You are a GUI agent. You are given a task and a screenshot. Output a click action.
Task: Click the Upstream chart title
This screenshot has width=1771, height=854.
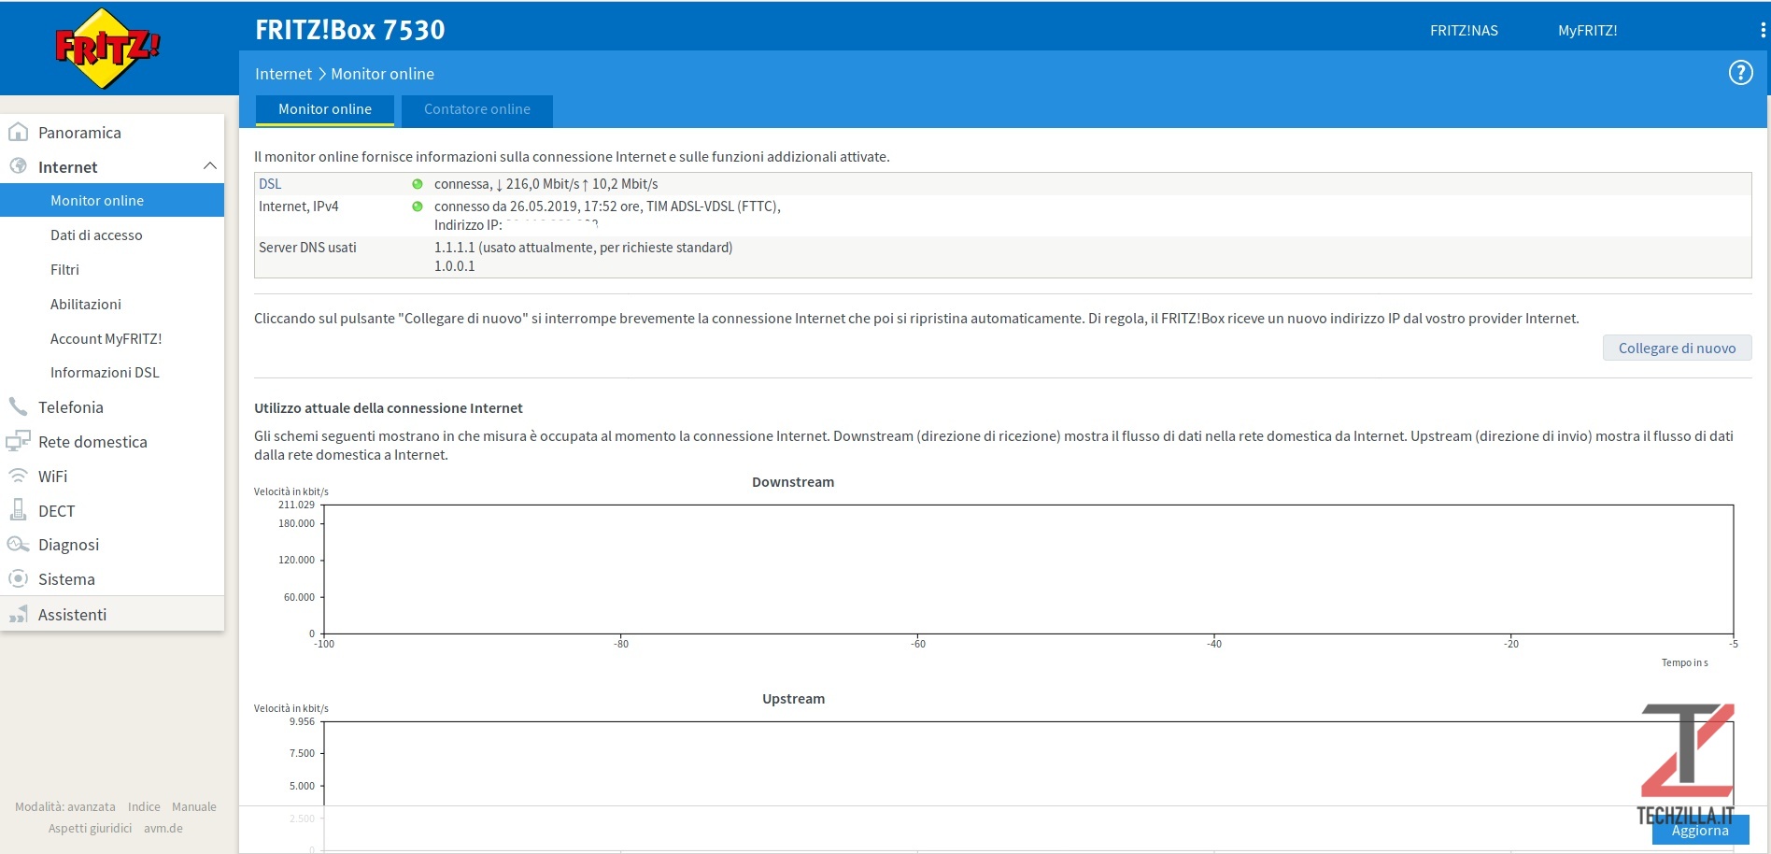tap(793, 699)
